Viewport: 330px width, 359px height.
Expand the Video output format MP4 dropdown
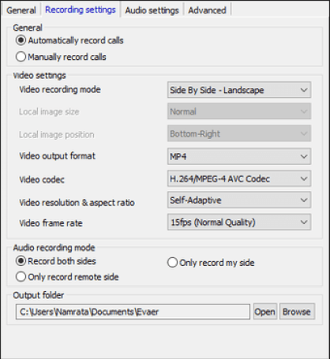pyautogui.click(x=239, y=156)
